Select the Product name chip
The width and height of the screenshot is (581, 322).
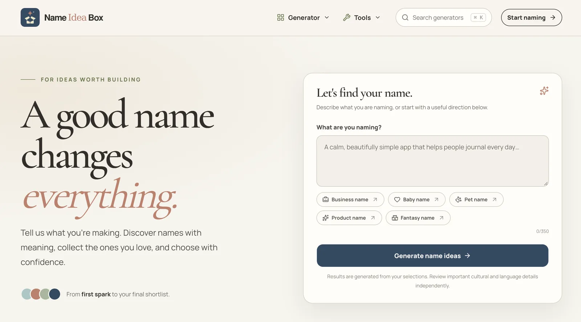coord(349,218)
